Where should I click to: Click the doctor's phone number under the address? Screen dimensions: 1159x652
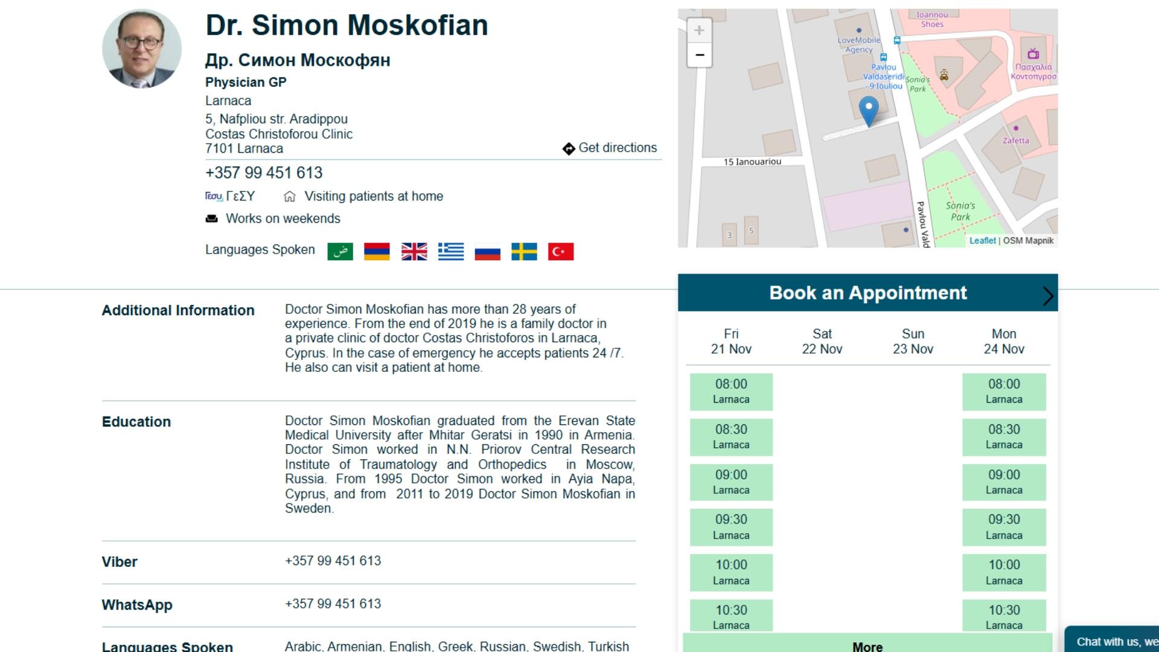(x=264, y=173)
